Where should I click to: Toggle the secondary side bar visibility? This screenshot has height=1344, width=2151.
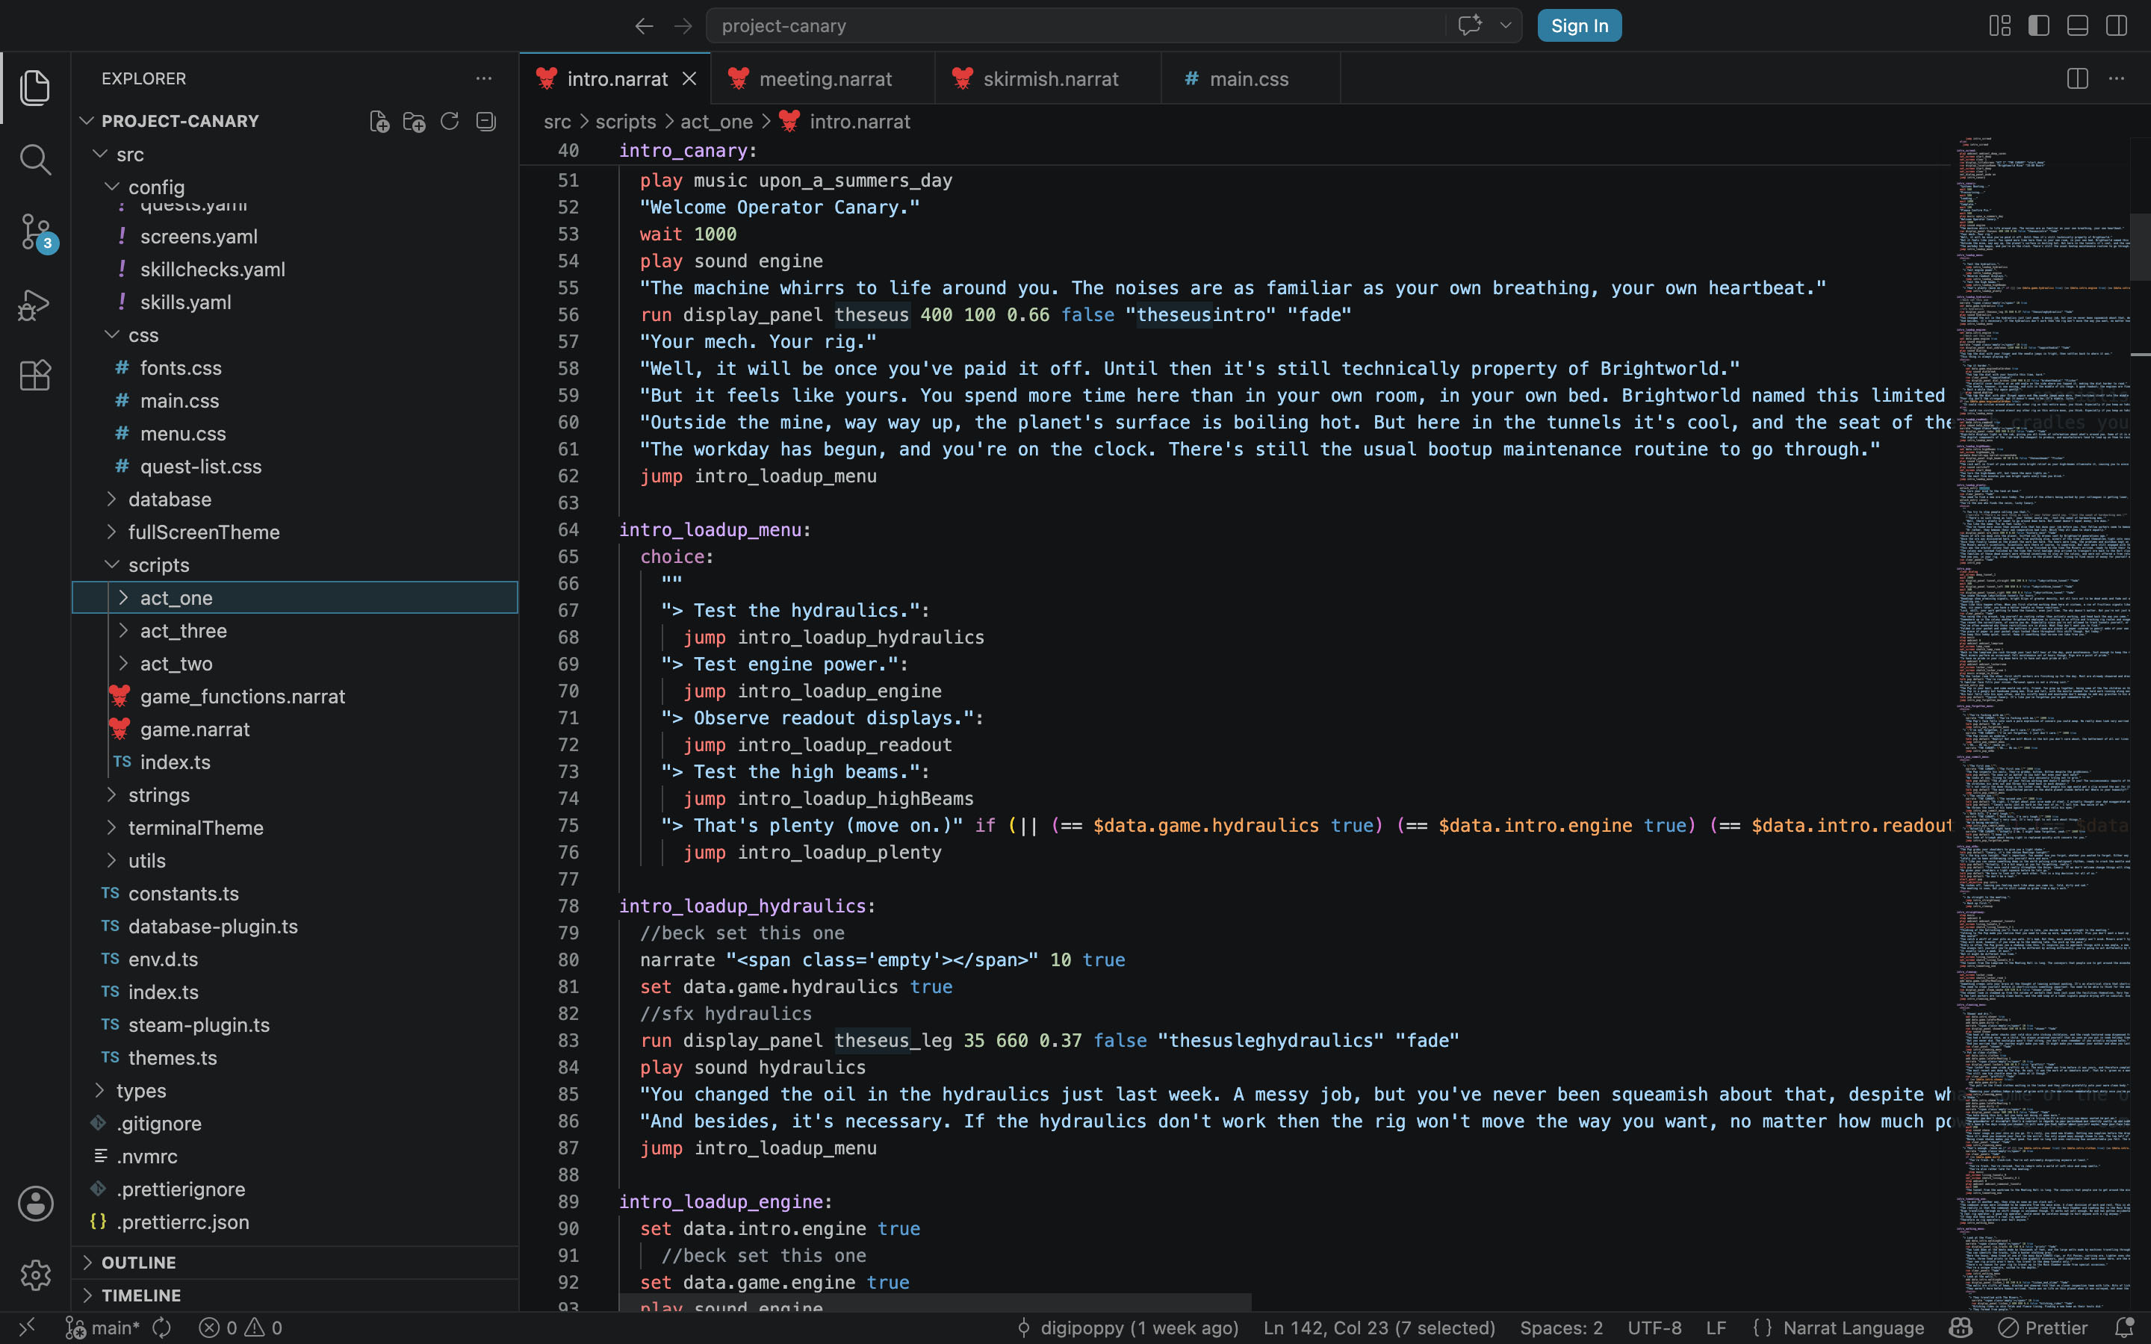pos(2117,26)
